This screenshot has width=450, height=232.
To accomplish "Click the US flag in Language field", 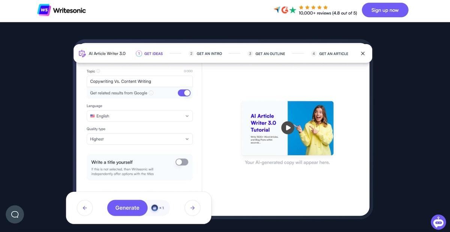I will pyautogui.click(x=92, y=116).
